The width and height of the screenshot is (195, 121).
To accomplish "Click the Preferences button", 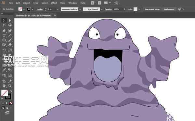I will point(169,9).
